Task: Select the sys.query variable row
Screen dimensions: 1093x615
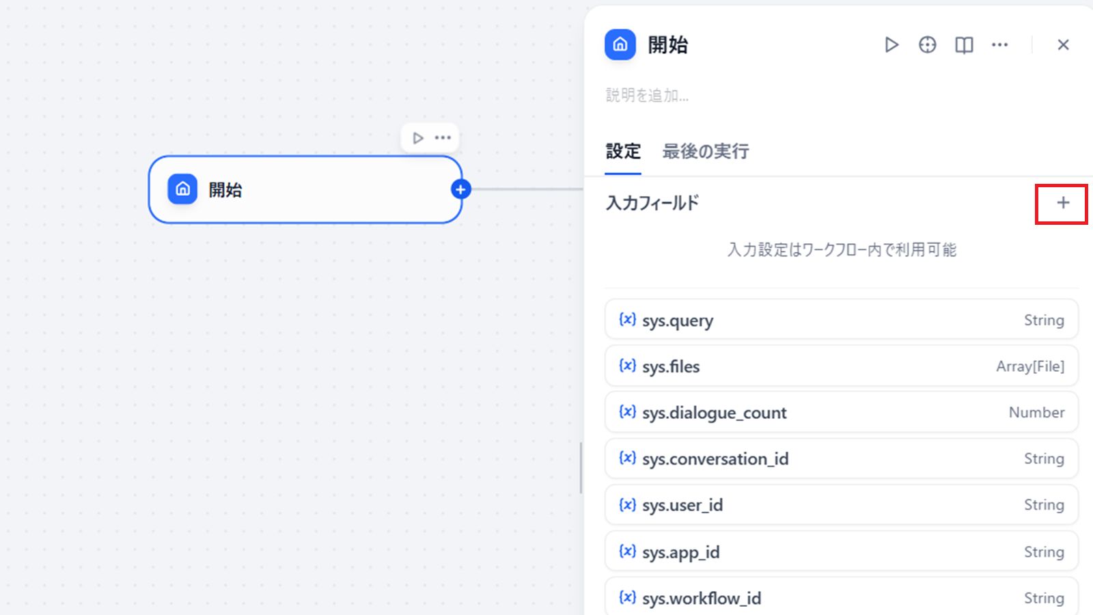Action: coord(841,320)
